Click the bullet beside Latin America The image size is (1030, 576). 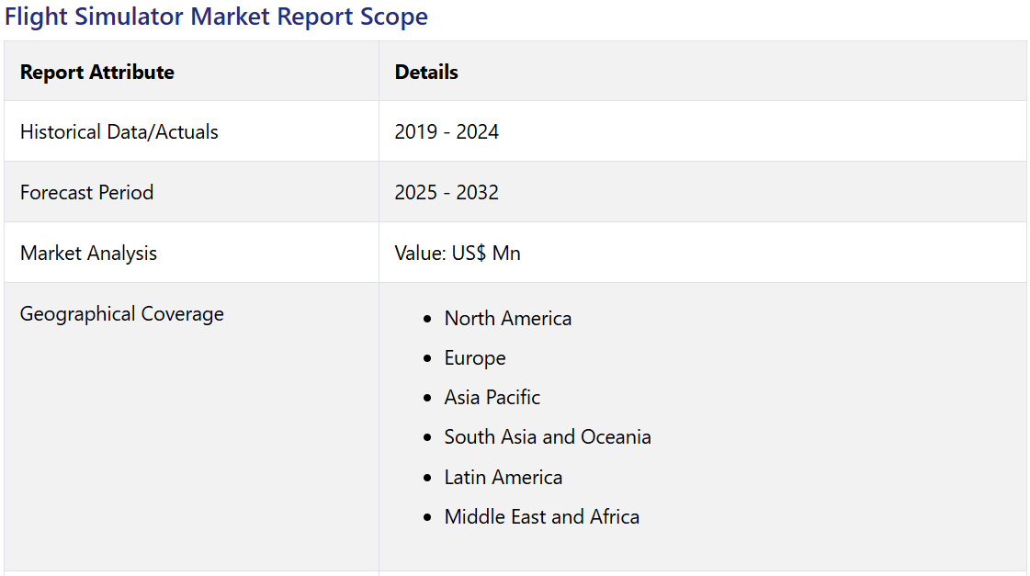click(427, 478)
